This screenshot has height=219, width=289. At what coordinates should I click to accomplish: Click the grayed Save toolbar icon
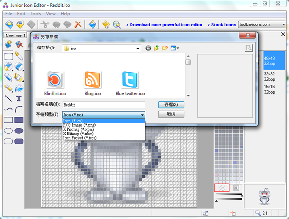tap(31, 24)
